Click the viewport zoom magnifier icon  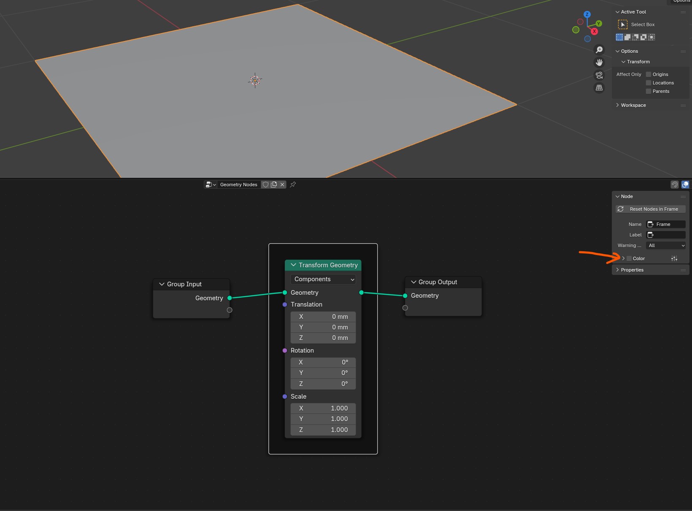click(599, 50)
